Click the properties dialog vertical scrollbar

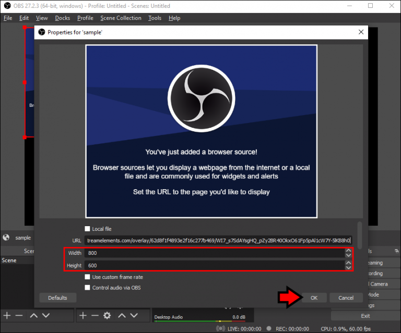pos(360,235)
